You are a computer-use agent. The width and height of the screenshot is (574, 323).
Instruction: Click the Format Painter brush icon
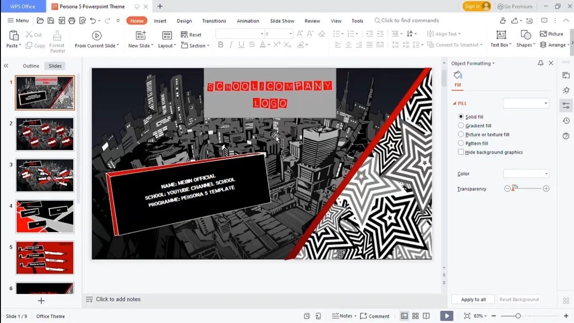[57, 35]
